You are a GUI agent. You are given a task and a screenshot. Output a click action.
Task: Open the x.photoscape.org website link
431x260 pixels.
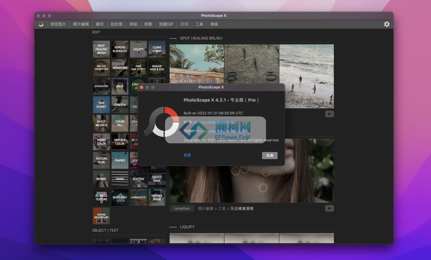click(213, 122)
